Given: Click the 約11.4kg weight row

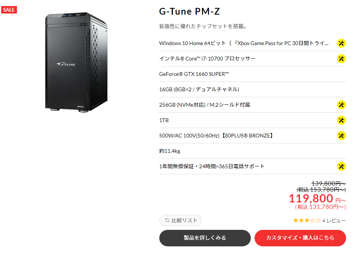Looking at the screenshot, I should (253, 151).
